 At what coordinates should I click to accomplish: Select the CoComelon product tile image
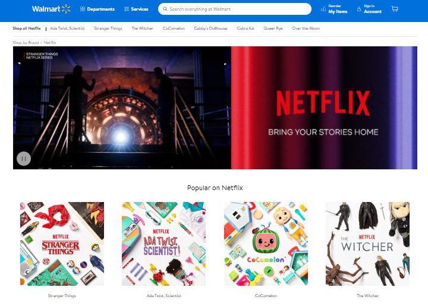pos(266,244)
